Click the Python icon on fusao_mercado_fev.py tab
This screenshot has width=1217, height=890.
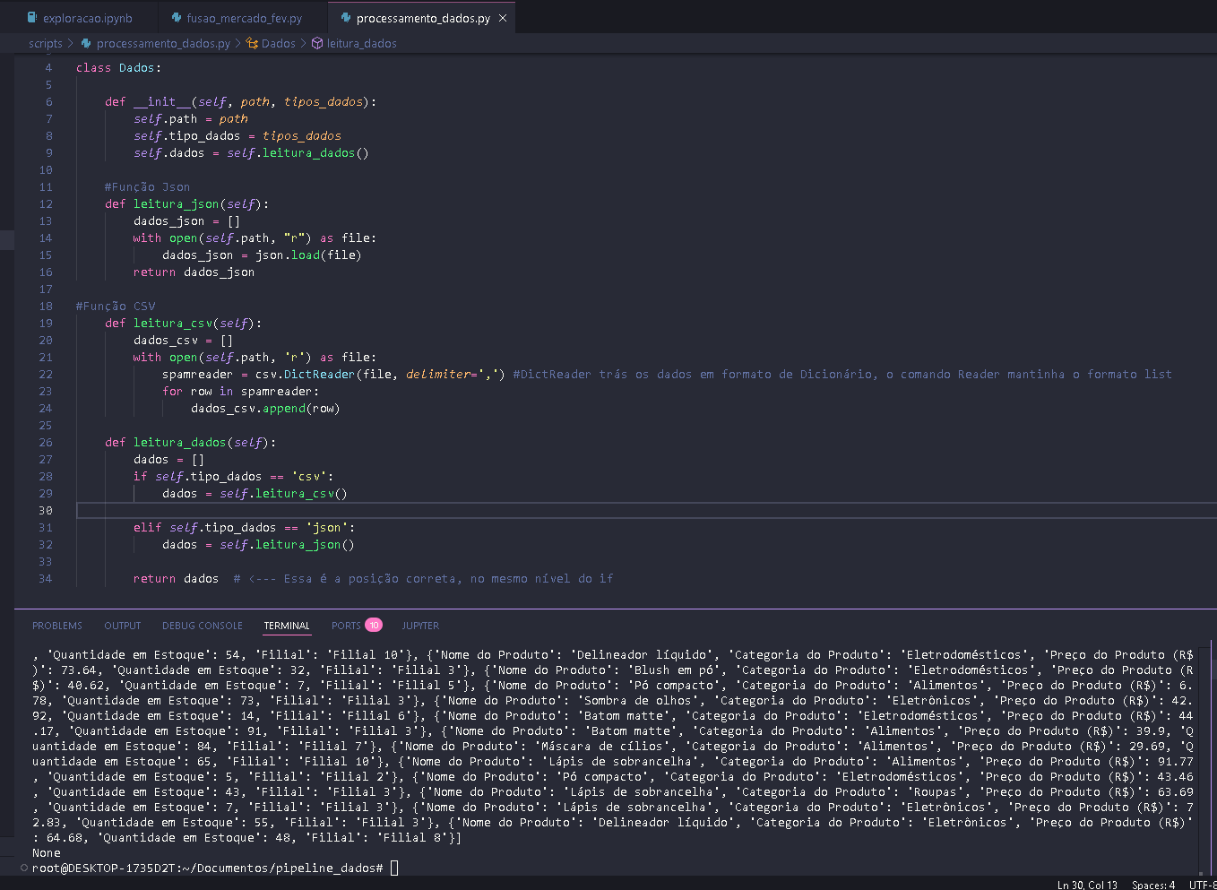pos(177,18)
